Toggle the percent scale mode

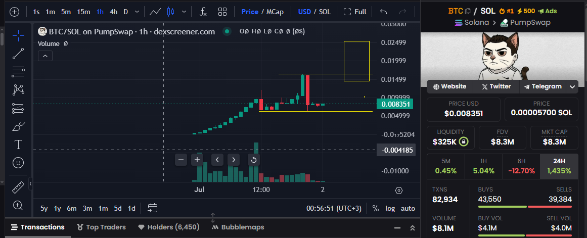pos(376,208)
